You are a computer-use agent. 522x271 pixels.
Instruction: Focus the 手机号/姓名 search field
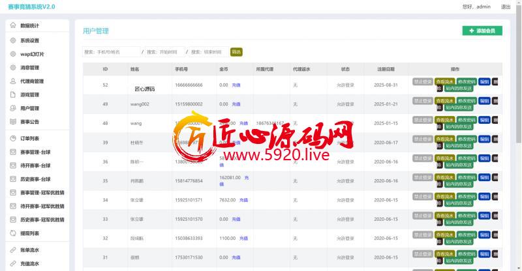click(x=112, y=51)
